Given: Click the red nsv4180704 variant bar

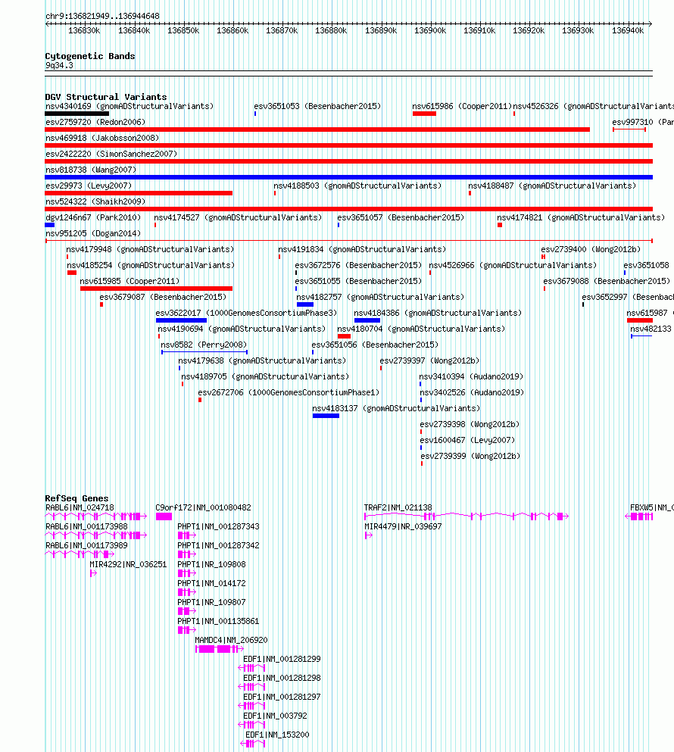Looking at the screenshot, I should [344, 336].
